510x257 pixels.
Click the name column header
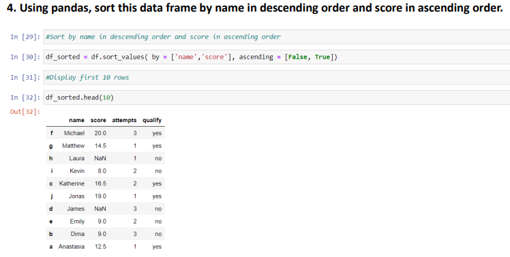(x=77, y=120)
